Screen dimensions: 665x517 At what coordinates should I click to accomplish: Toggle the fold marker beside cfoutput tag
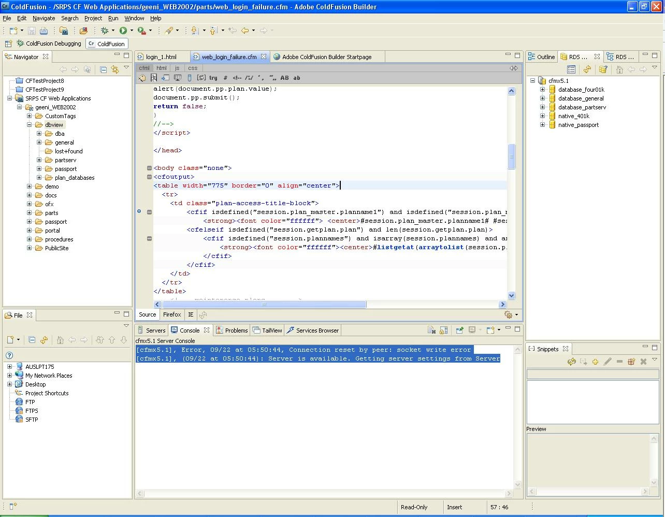(149, 177)
